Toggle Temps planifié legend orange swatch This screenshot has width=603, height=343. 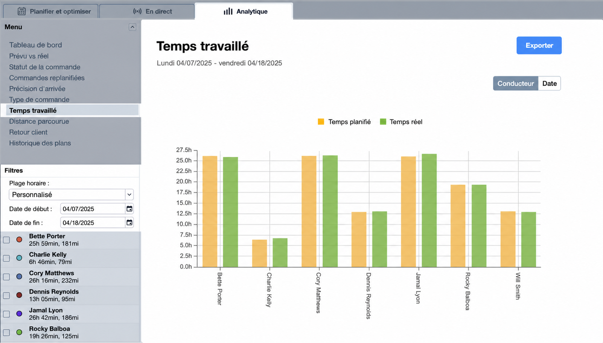click(321, 122)
